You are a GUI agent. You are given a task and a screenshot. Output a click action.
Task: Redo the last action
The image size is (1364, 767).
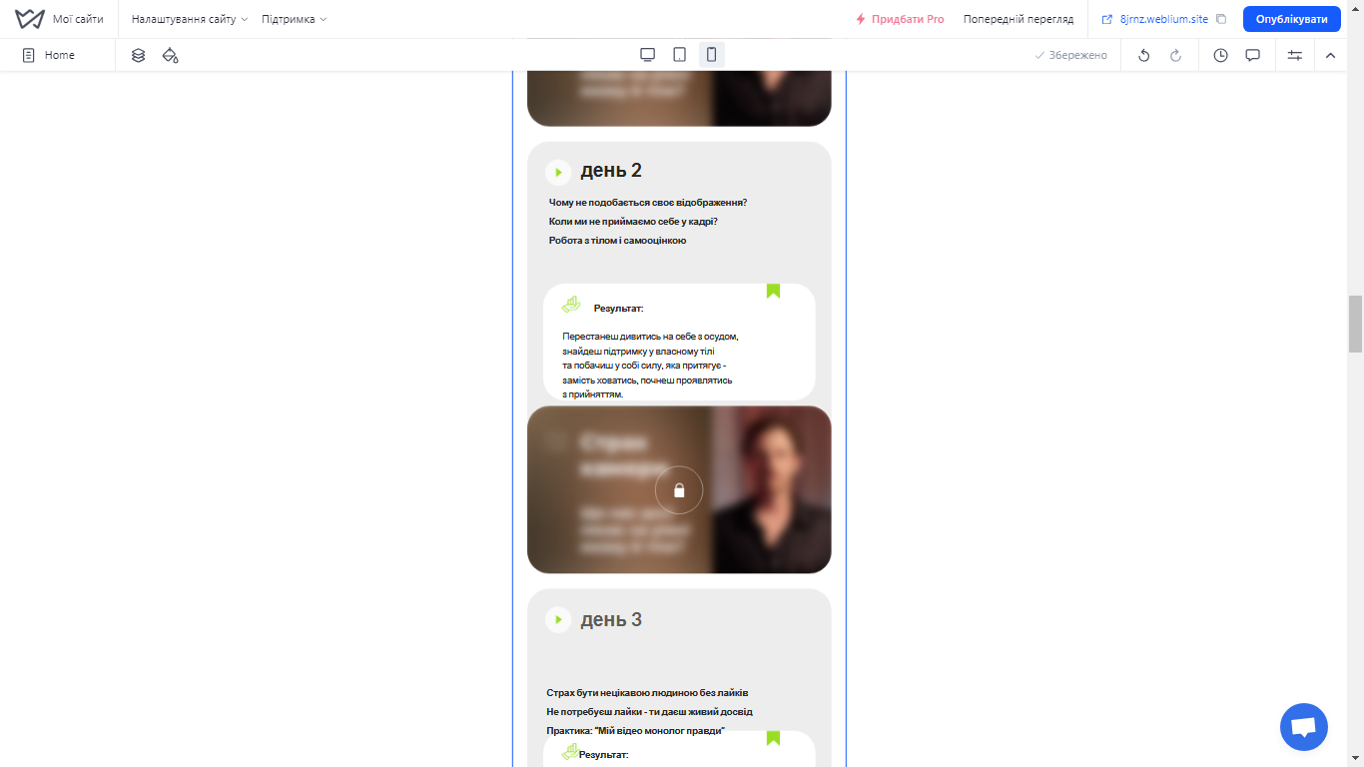[x=1176, y=55]
